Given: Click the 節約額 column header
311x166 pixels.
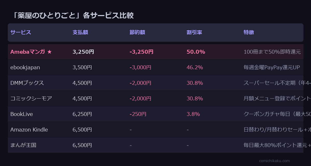Looking at the screenshot, I should point(137,32).
